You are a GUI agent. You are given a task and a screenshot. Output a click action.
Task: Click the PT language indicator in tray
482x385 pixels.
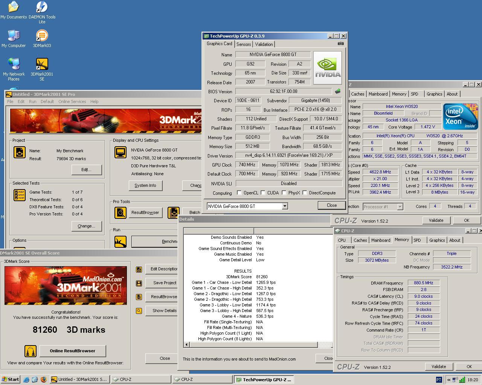pyautogui.click(x=439, y=380)
